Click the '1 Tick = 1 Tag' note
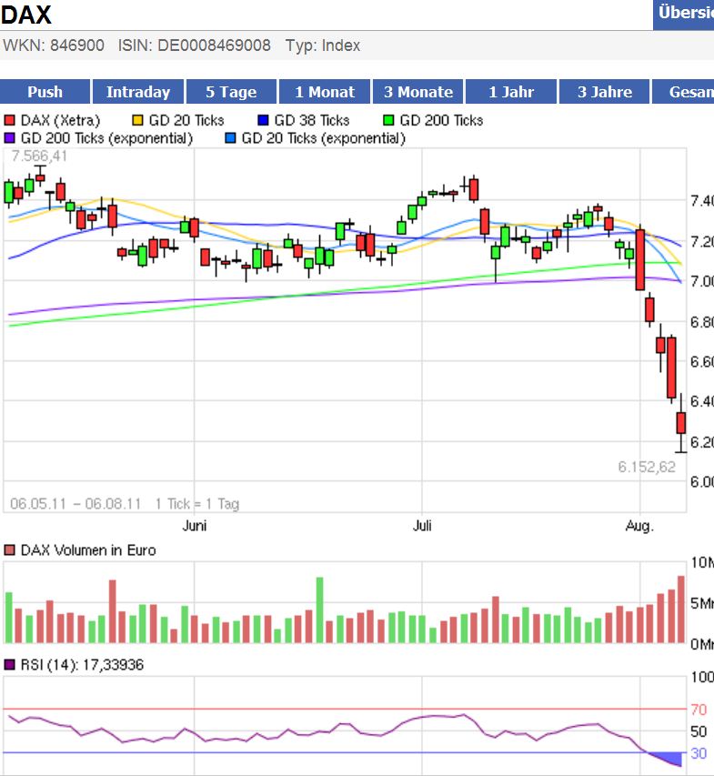 [197, 504]
